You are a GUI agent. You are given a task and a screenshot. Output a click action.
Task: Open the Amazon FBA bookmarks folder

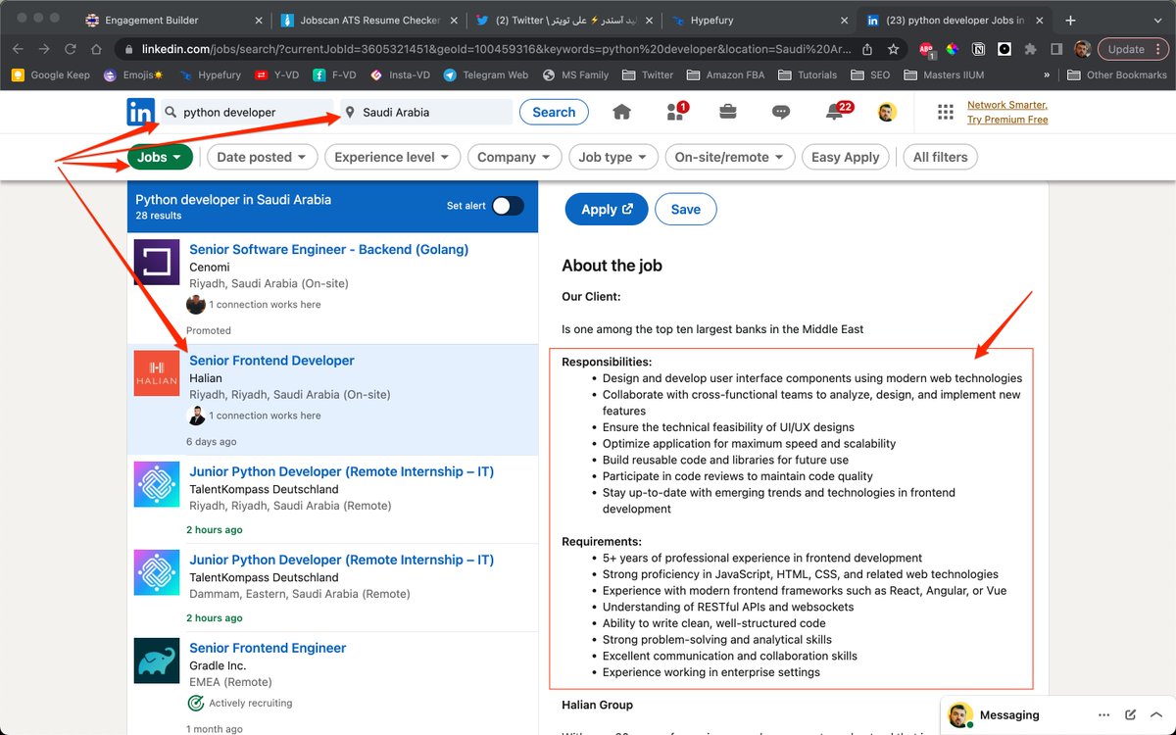(x=726, y=74)
